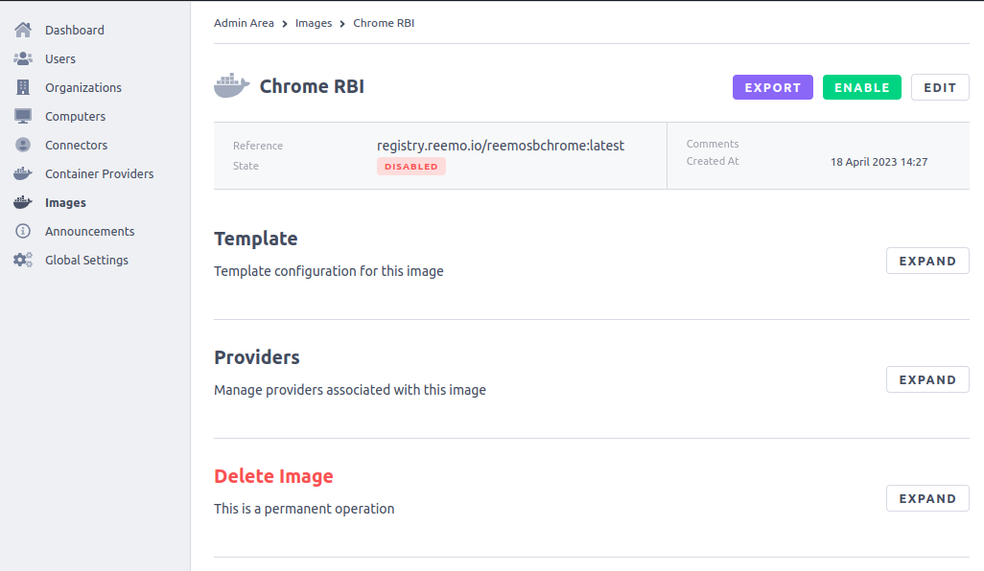Click the Dashboard home icon

[23, 30]
